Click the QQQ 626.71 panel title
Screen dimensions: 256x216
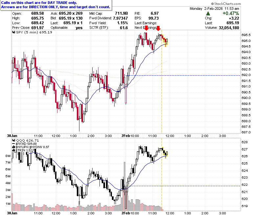[x=27, y=140]
